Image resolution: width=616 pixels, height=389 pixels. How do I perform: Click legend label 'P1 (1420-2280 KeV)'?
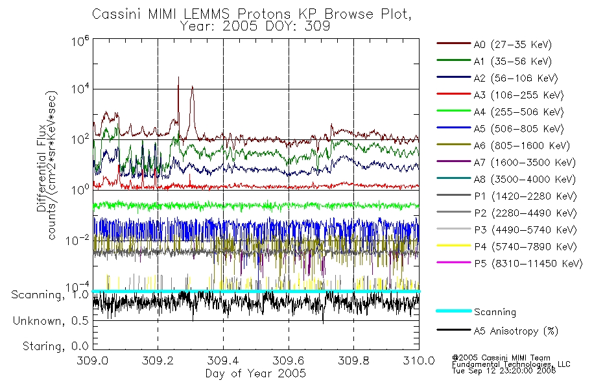pos(525,196)
